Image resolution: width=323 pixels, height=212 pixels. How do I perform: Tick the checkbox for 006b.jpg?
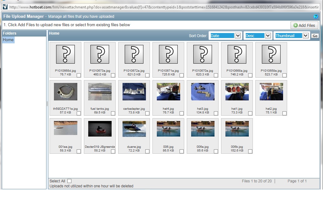(250, 151)
